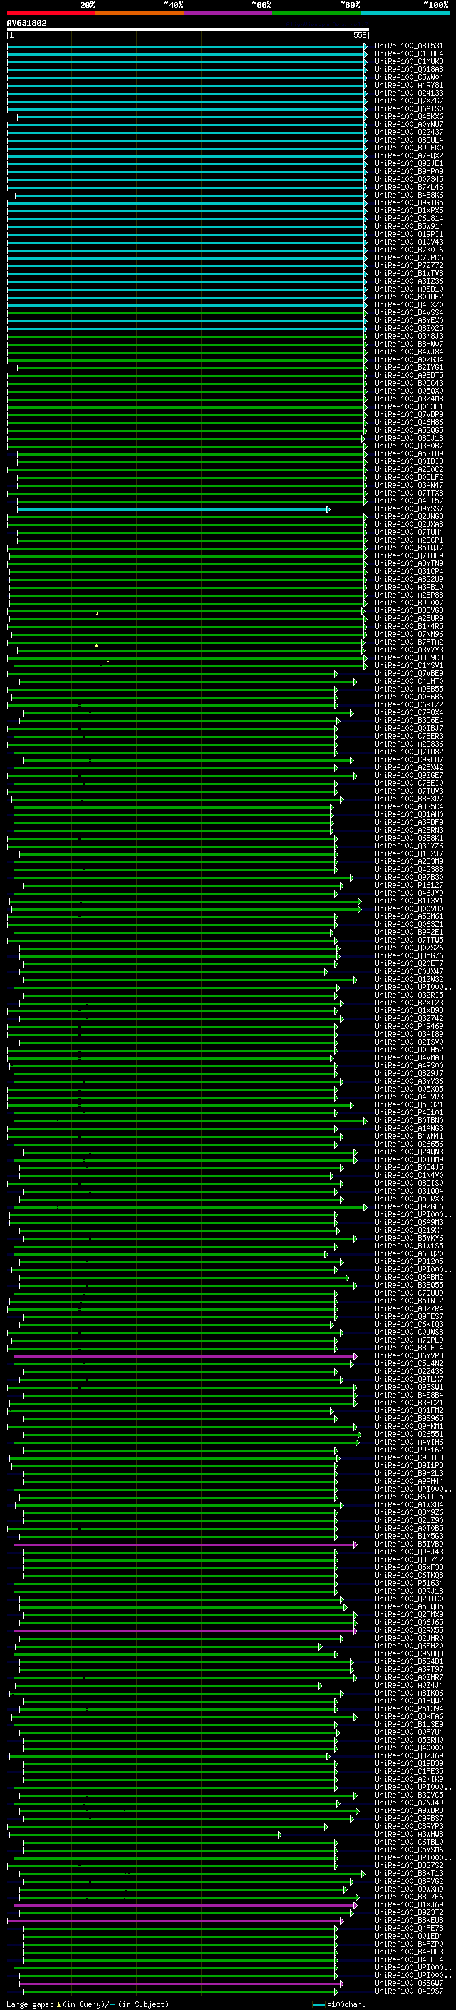456x2010 pixels.
Task: Click the red 20% identity color bar
Action: [51, 13]
